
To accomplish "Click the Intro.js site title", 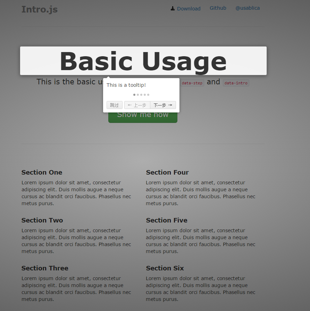I will click(x=40, y=9).
